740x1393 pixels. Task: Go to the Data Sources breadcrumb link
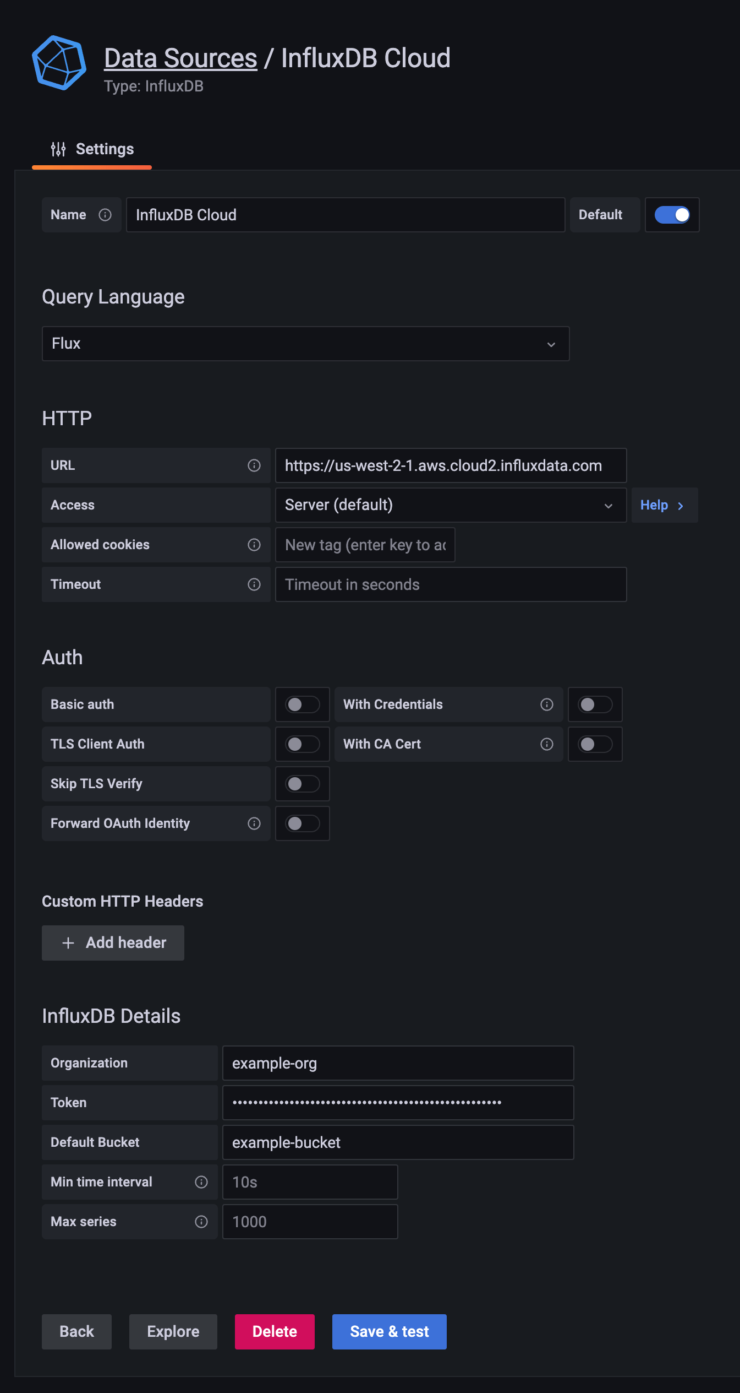[180, 58]
